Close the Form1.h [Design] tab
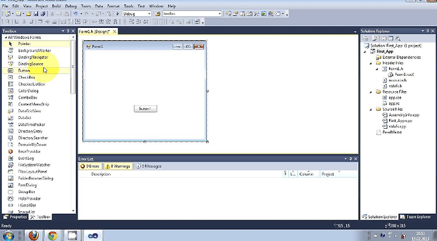The width and height of the screenshot is (437, 241). [x=115, y=32]
